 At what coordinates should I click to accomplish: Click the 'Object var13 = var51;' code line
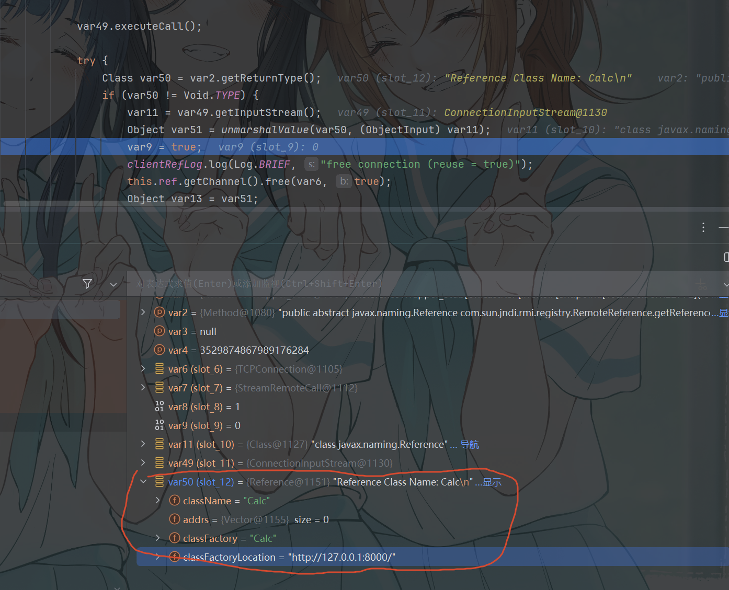click(192, 199)
